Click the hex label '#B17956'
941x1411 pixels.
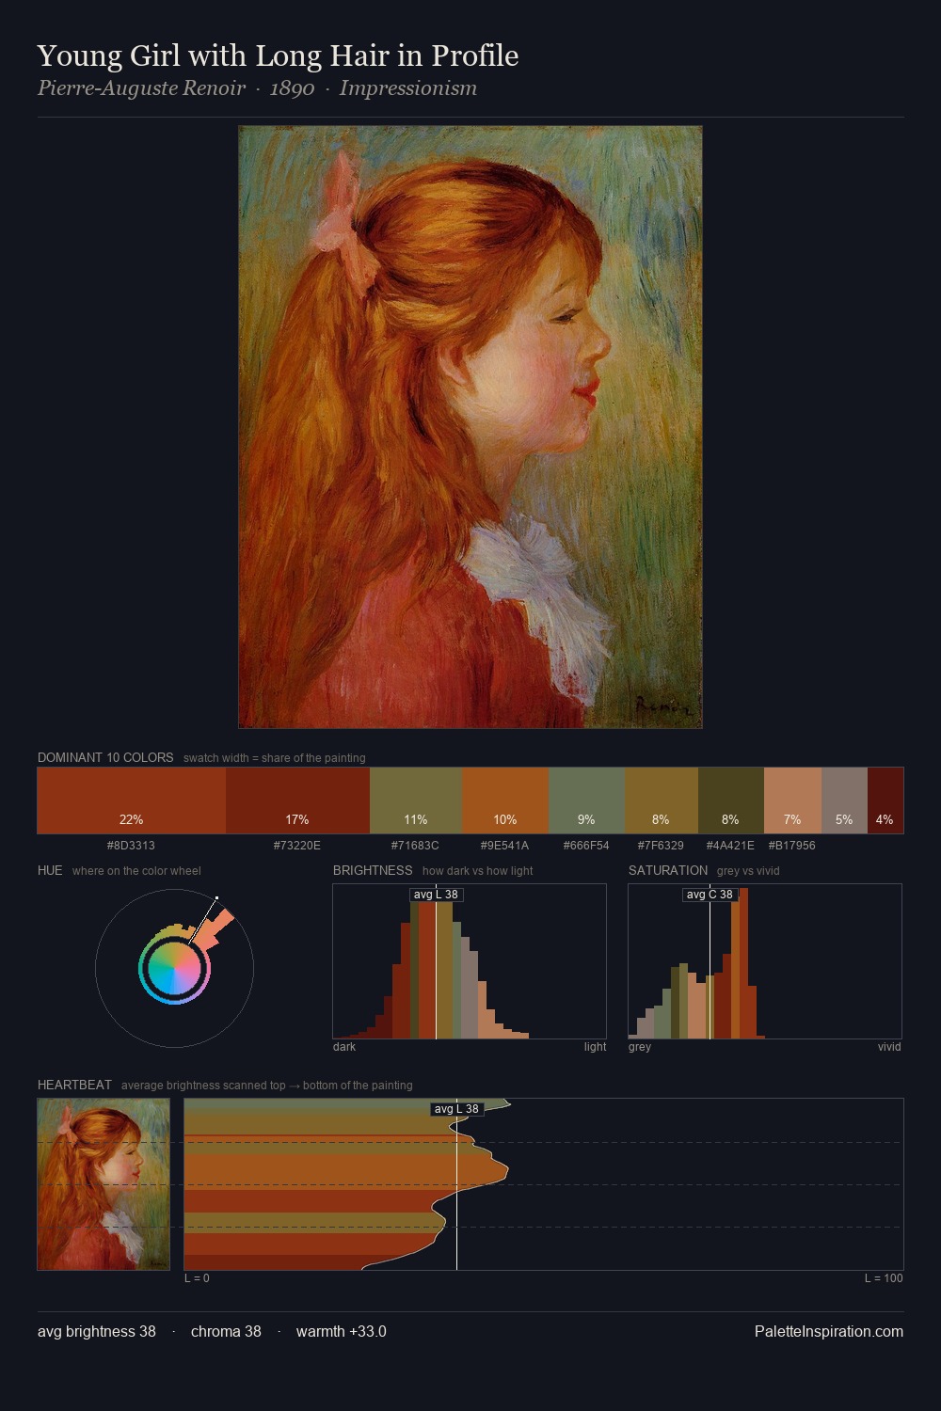(x=792, y=846)
